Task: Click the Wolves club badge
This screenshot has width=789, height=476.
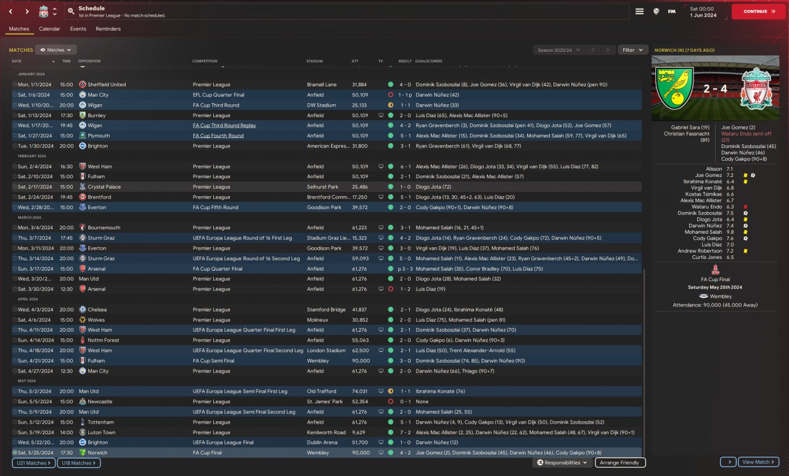Action: point(83,320)
